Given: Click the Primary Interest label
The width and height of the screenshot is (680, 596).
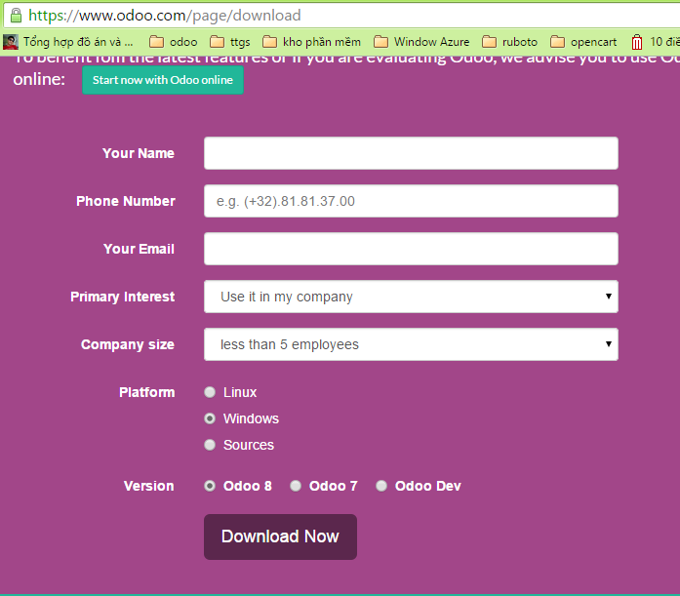Looking at the screenshot, I should tap(123, 297).
